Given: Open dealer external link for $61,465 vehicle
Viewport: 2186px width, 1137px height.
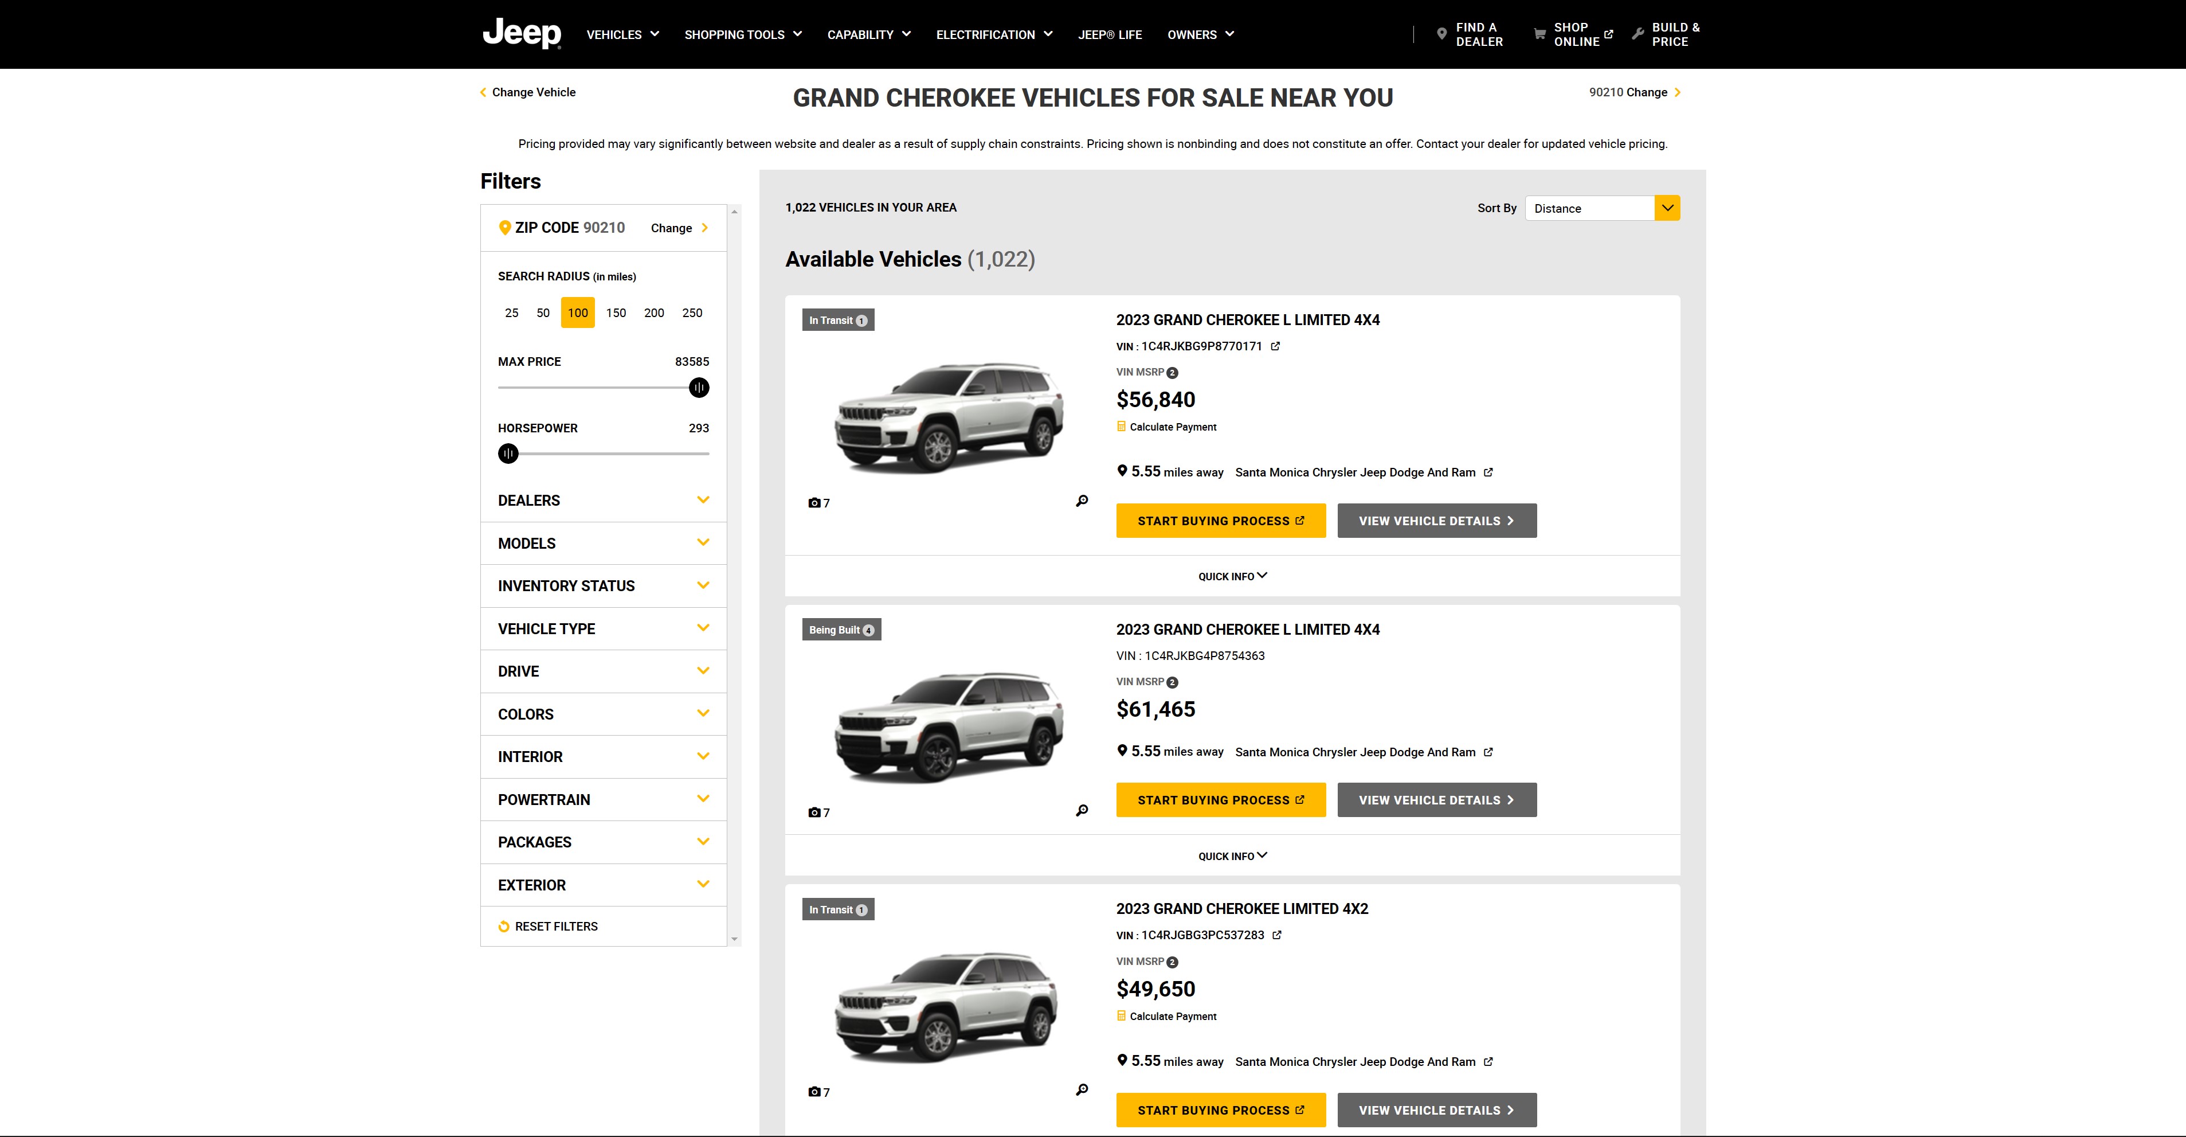Looking at the screenshot, I should coord(1488,752).
